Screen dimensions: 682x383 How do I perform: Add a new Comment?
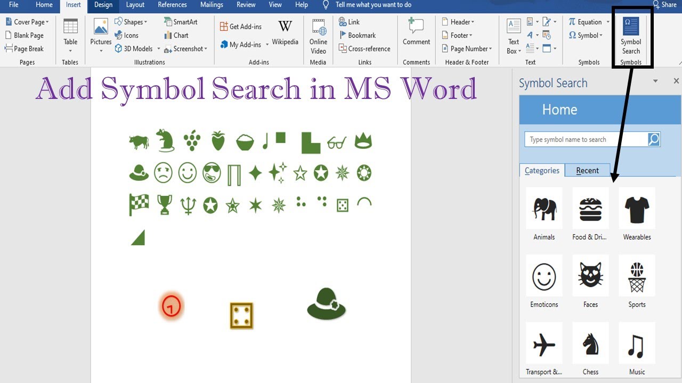pos(416,32)
